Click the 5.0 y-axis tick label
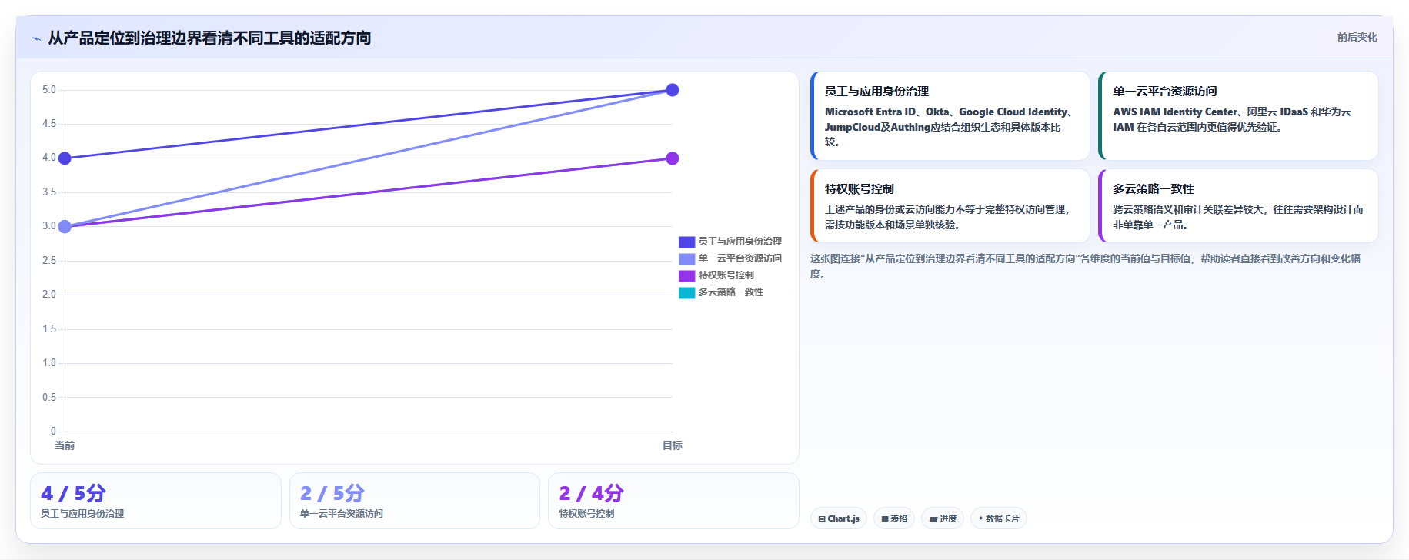This screenshot has height=560, width=1409. [49, 90]
